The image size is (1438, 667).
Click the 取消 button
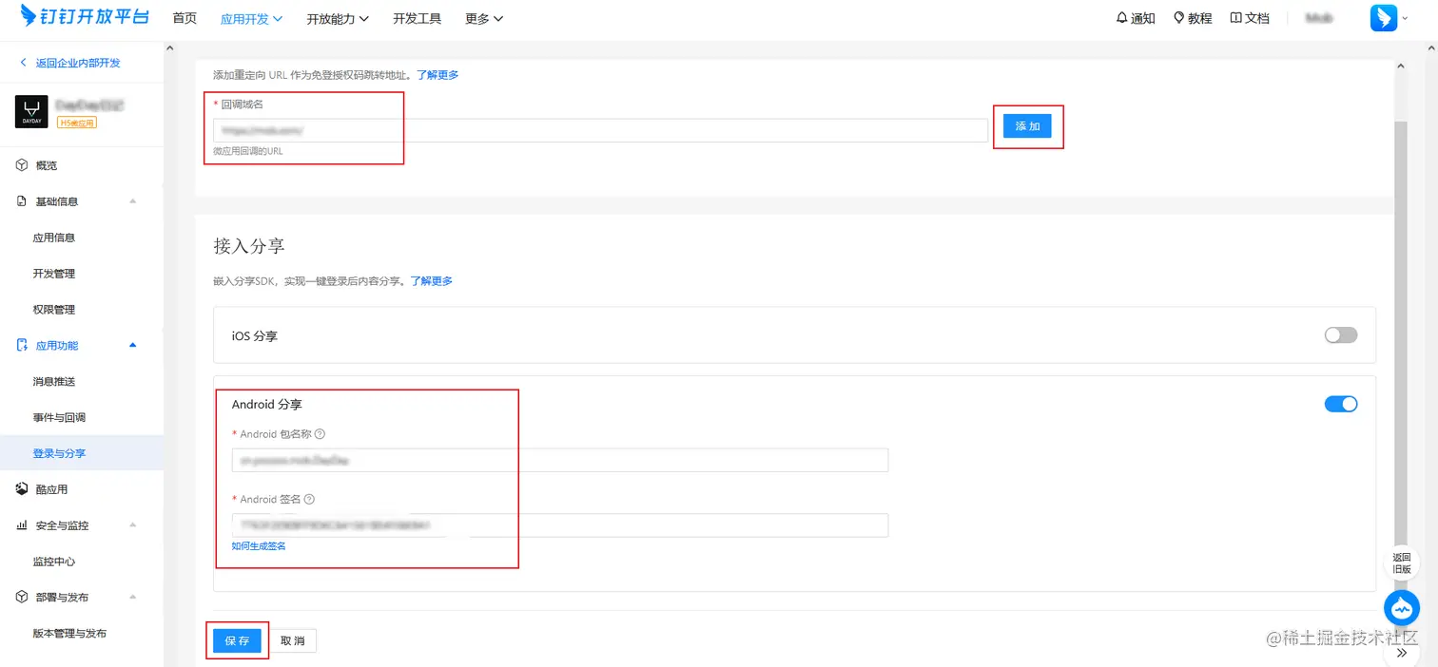pyautogui.click(x=293, y=640)
